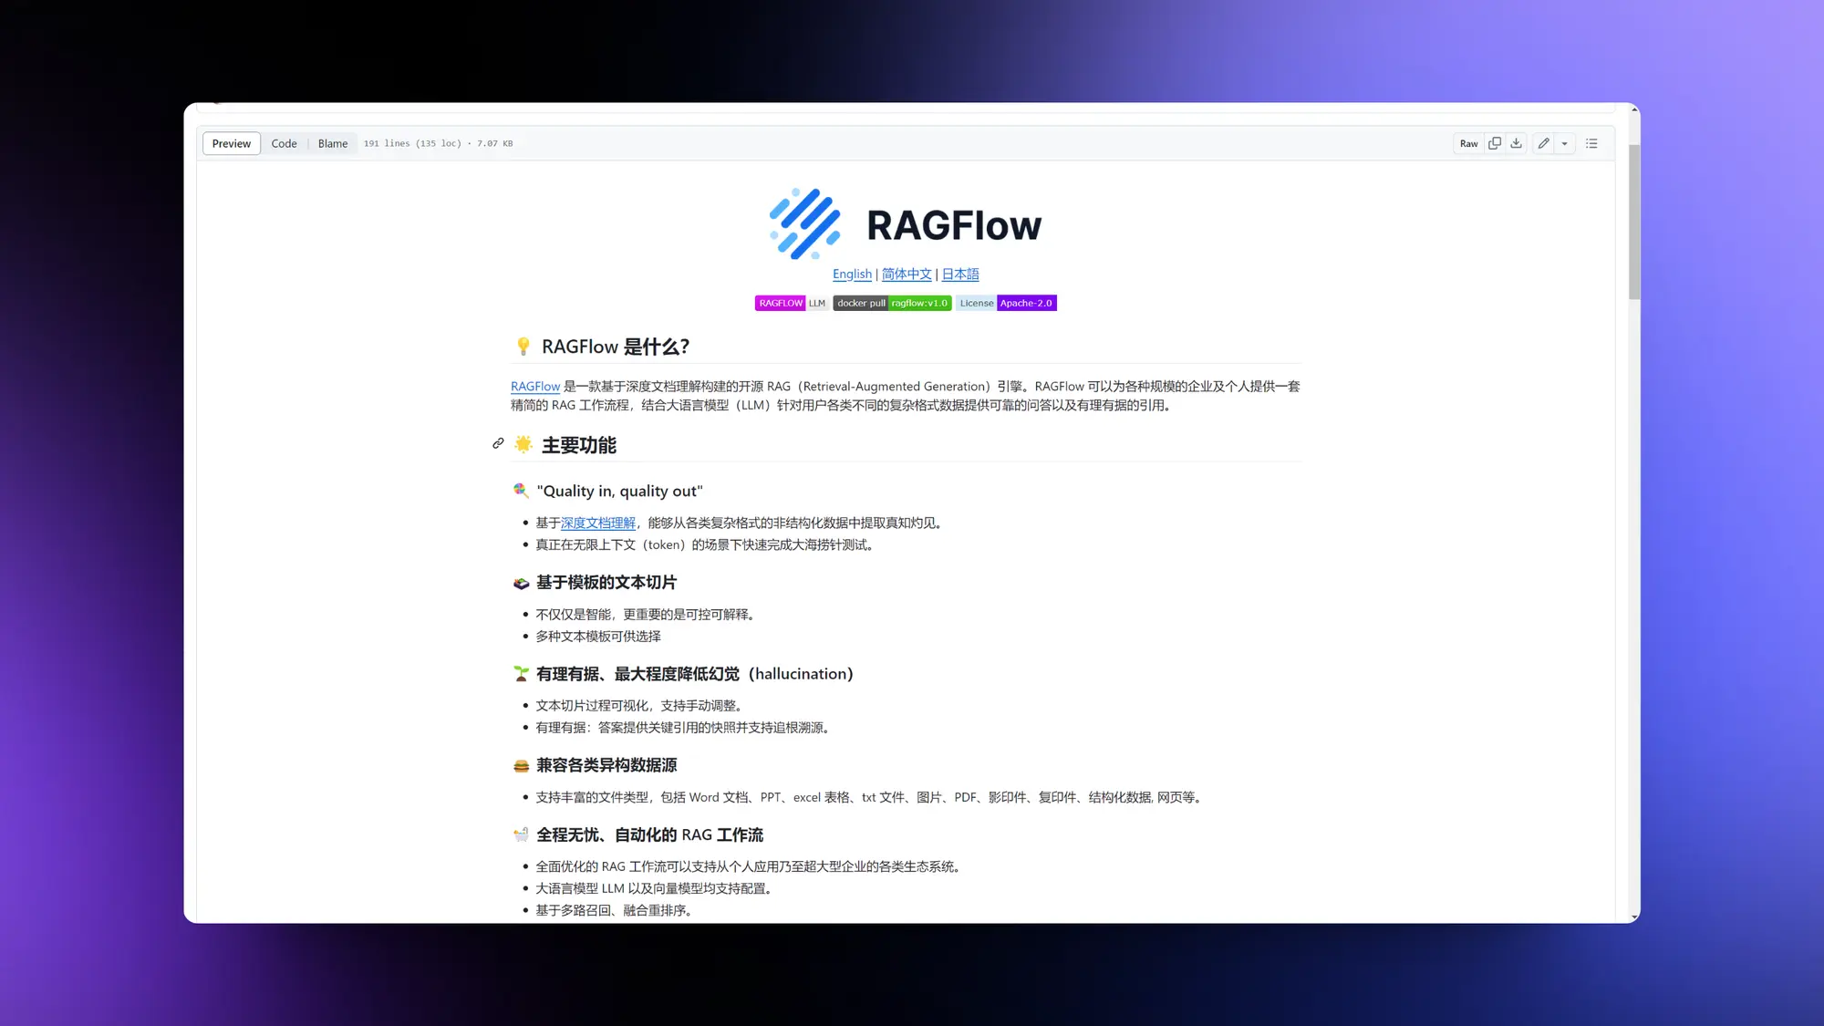Click the "RAGFlow 是什么?" heading
This screenshot has height=1026, width=1824.
coord(602,347)
